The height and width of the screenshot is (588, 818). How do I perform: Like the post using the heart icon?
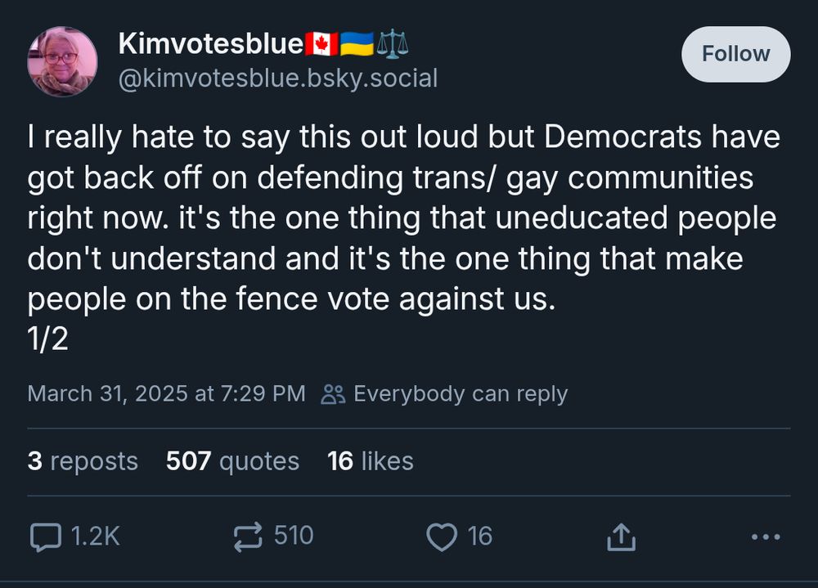coord(442,536)
